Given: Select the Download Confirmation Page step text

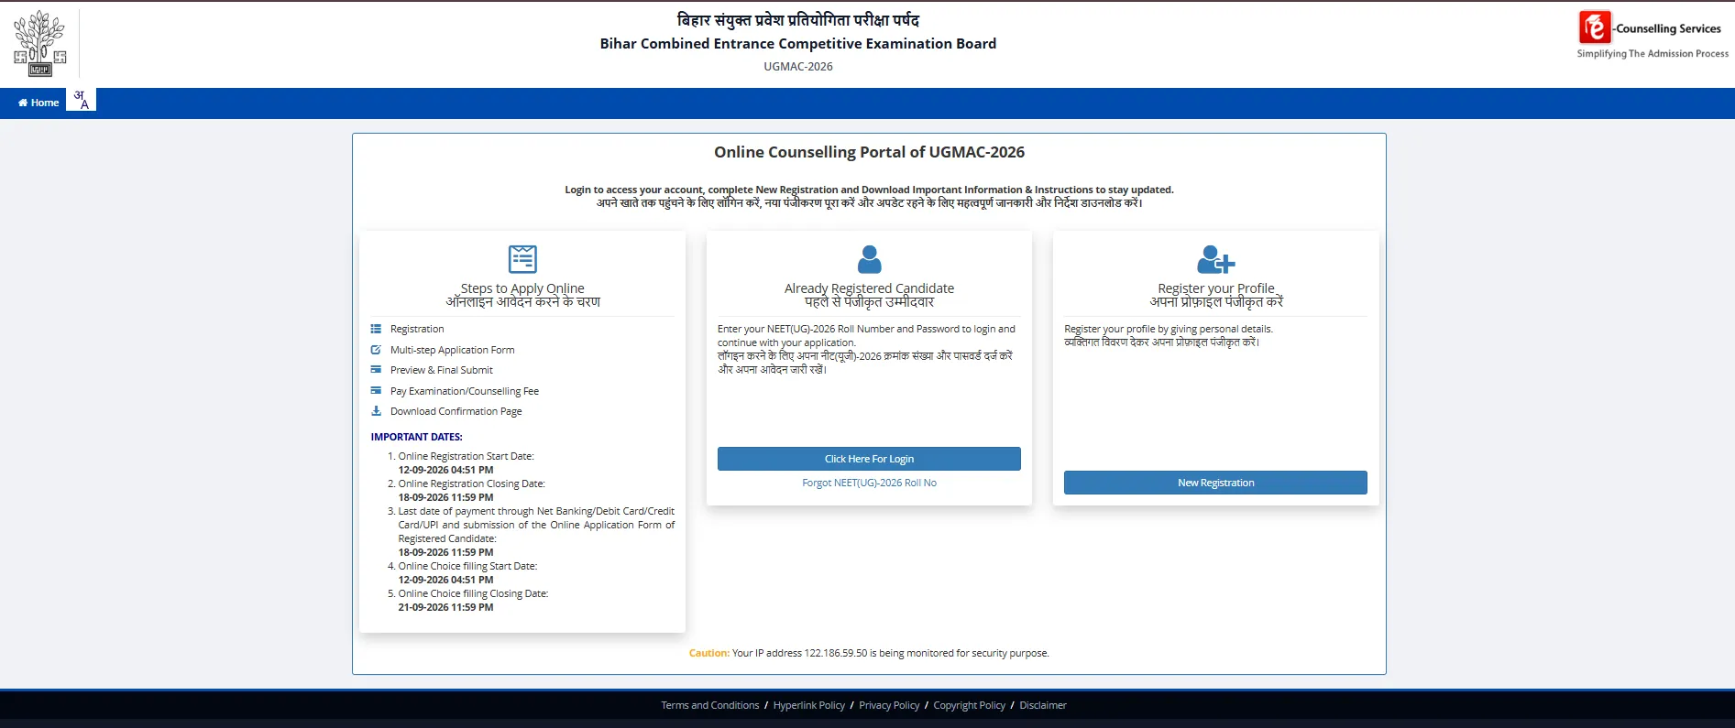Looking at the screenshot, I should point(456,411).
